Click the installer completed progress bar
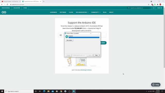Image resolution: width=165 pixels, height=93 pixels. 84,37
